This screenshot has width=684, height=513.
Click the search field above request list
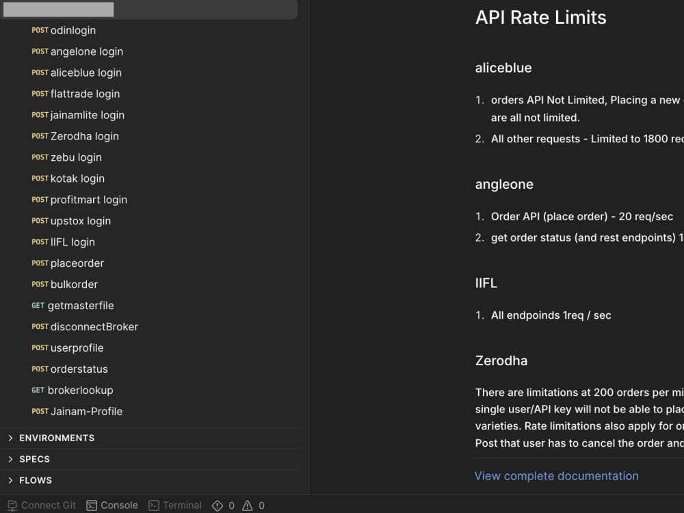[x=149, y=9]
